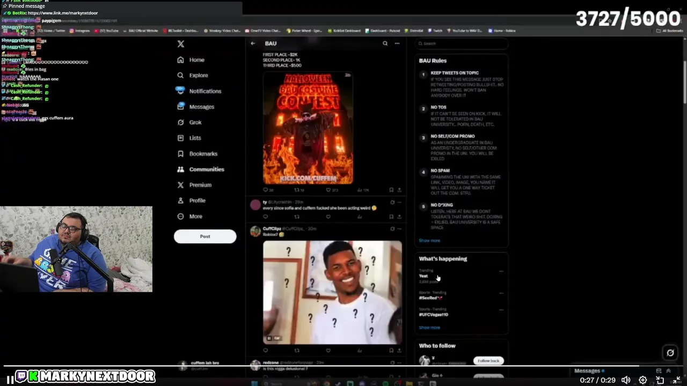687x386 pixels.
Task: Open Premium in the sidebar
Action: point(194,185)
